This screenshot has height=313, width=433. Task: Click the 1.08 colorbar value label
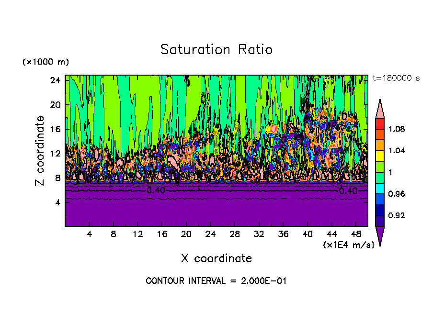tap(396, 129)
